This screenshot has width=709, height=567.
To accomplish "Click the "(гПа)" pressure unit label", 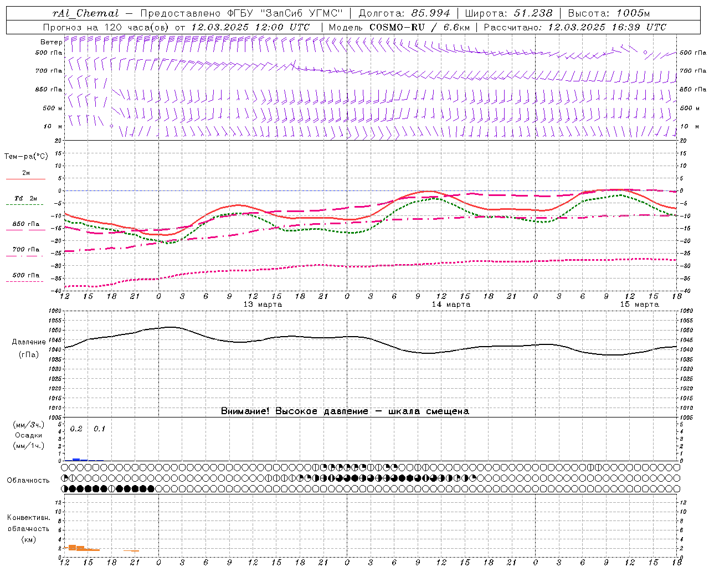I will [29, 355].
